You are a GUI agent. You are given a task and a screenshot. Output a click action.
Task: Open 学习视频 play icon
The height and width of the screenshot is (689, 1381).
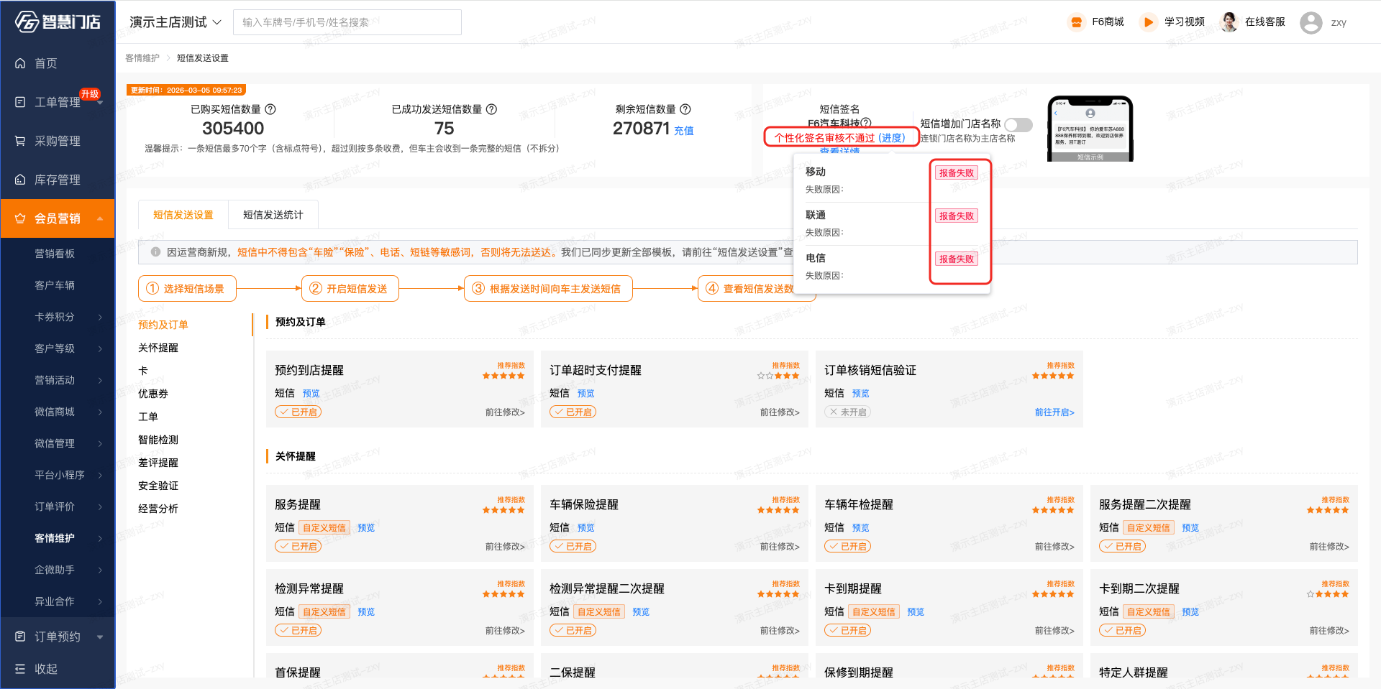pos(1148,22)
